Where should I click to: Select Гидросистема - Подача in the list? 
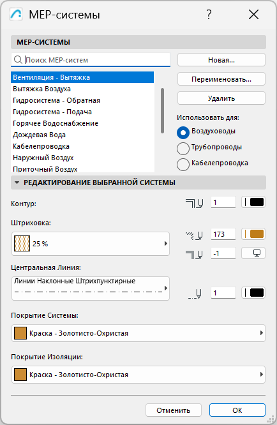tap(82, 112)
